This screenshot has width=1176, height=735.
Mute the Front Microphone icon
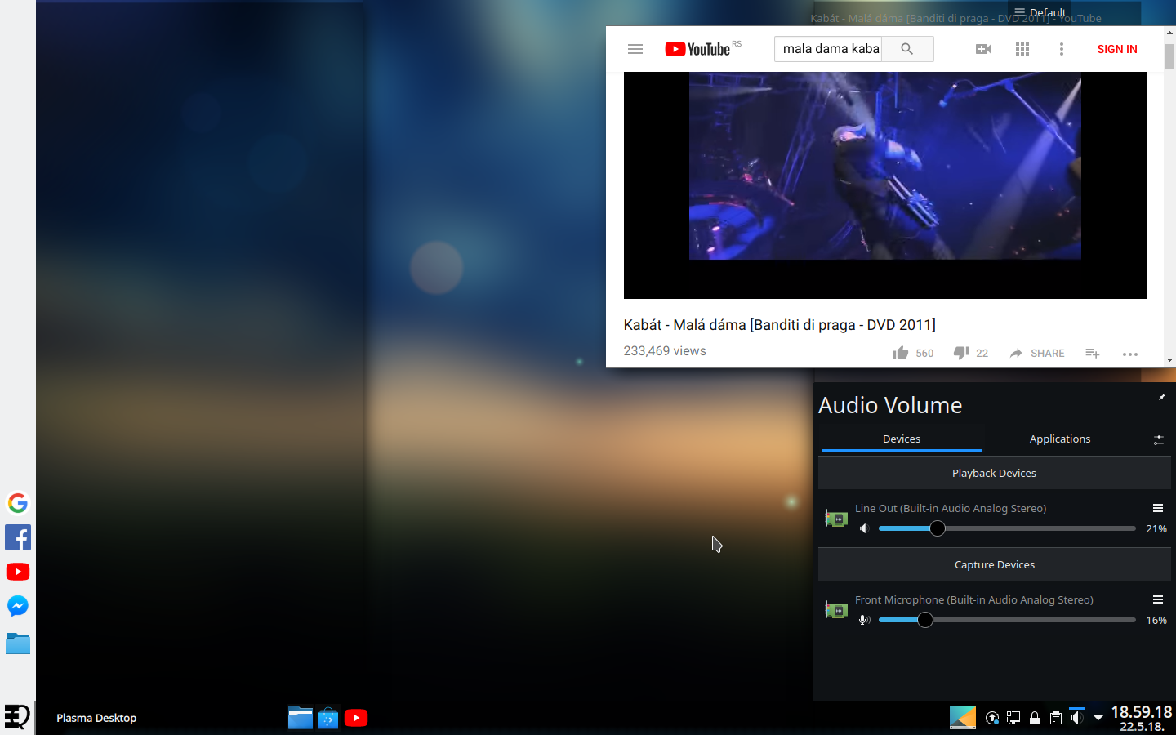864,620
